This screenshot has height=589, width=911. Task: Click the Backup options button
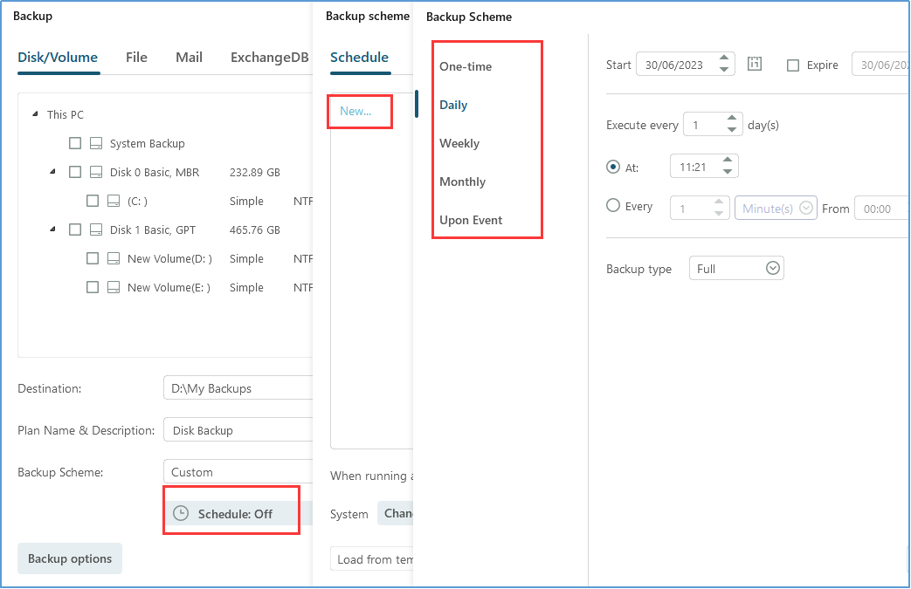point(69,558)
